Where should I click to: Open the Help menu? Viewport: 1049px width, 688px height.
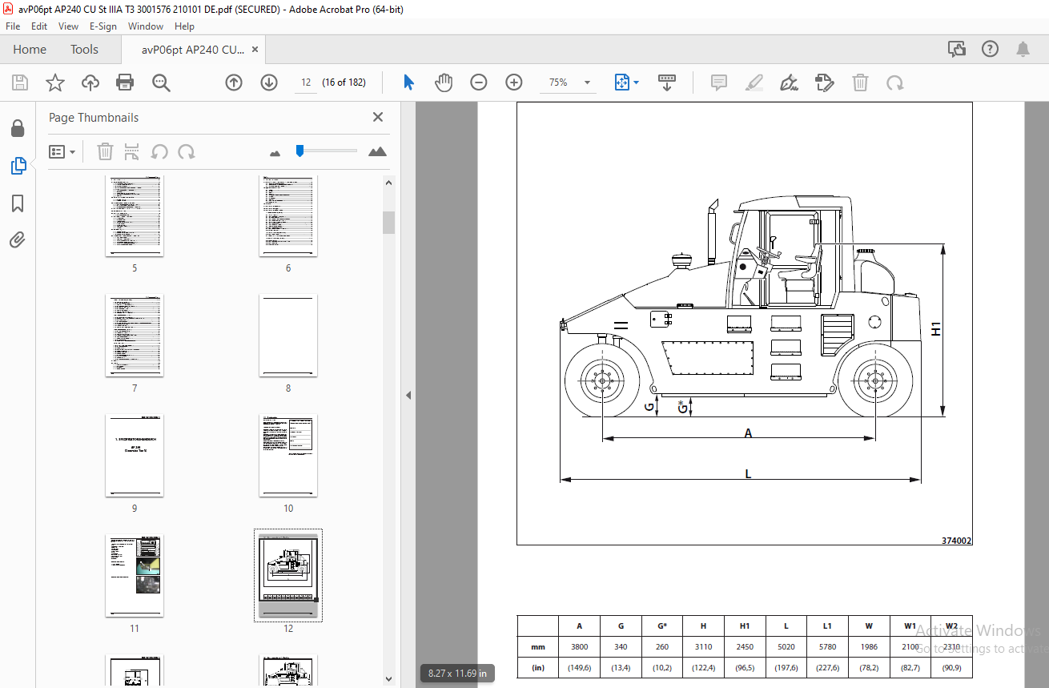pos(185,26)
